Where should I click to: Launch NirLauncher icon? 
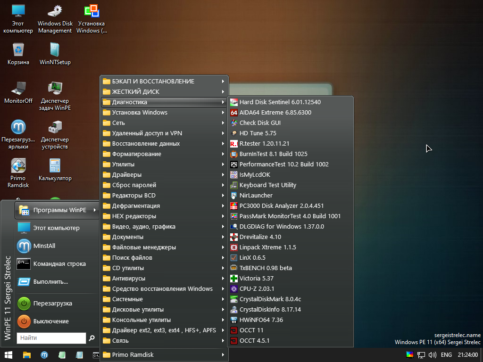pyautogui.click(x=234, y=196)
